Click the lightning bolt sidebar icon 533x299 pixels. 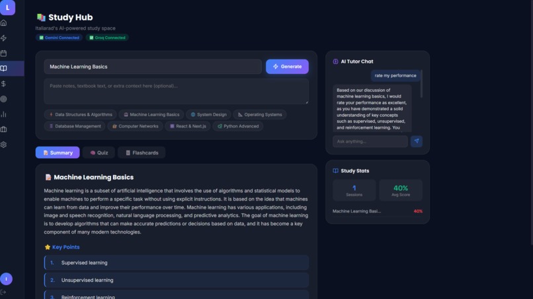(4, 38)
